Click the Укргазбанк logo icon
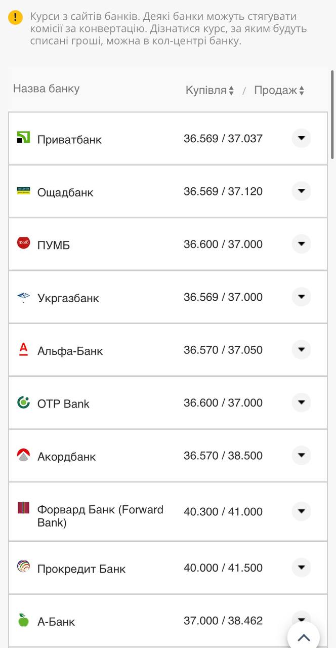The height and width of the screenshot is (648, 336). tap(23, 297)
